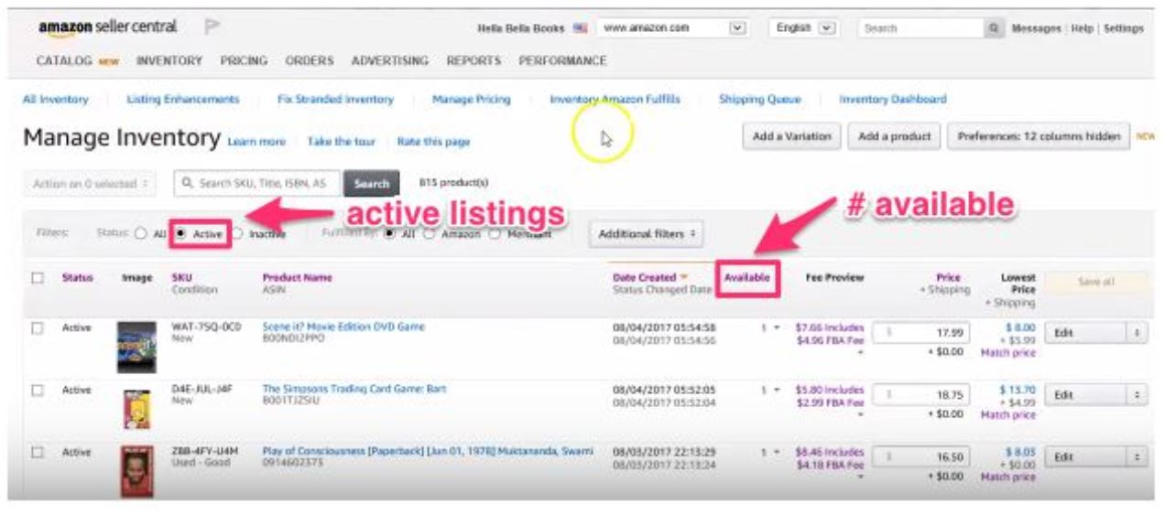The image size is (1165, 515).
Task: Select Fulfilled by Merchant radio button
Action: coord(495,234)
